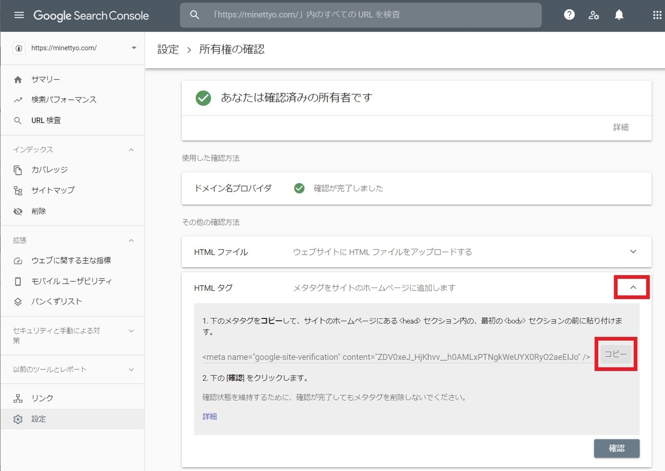Open the Help question mark icon
Viewport: 665px width, 471px height.
pyautogui.click(x=569, y=15)
